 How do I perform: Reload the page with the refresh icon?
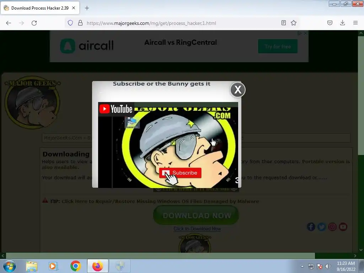point(34,23)
